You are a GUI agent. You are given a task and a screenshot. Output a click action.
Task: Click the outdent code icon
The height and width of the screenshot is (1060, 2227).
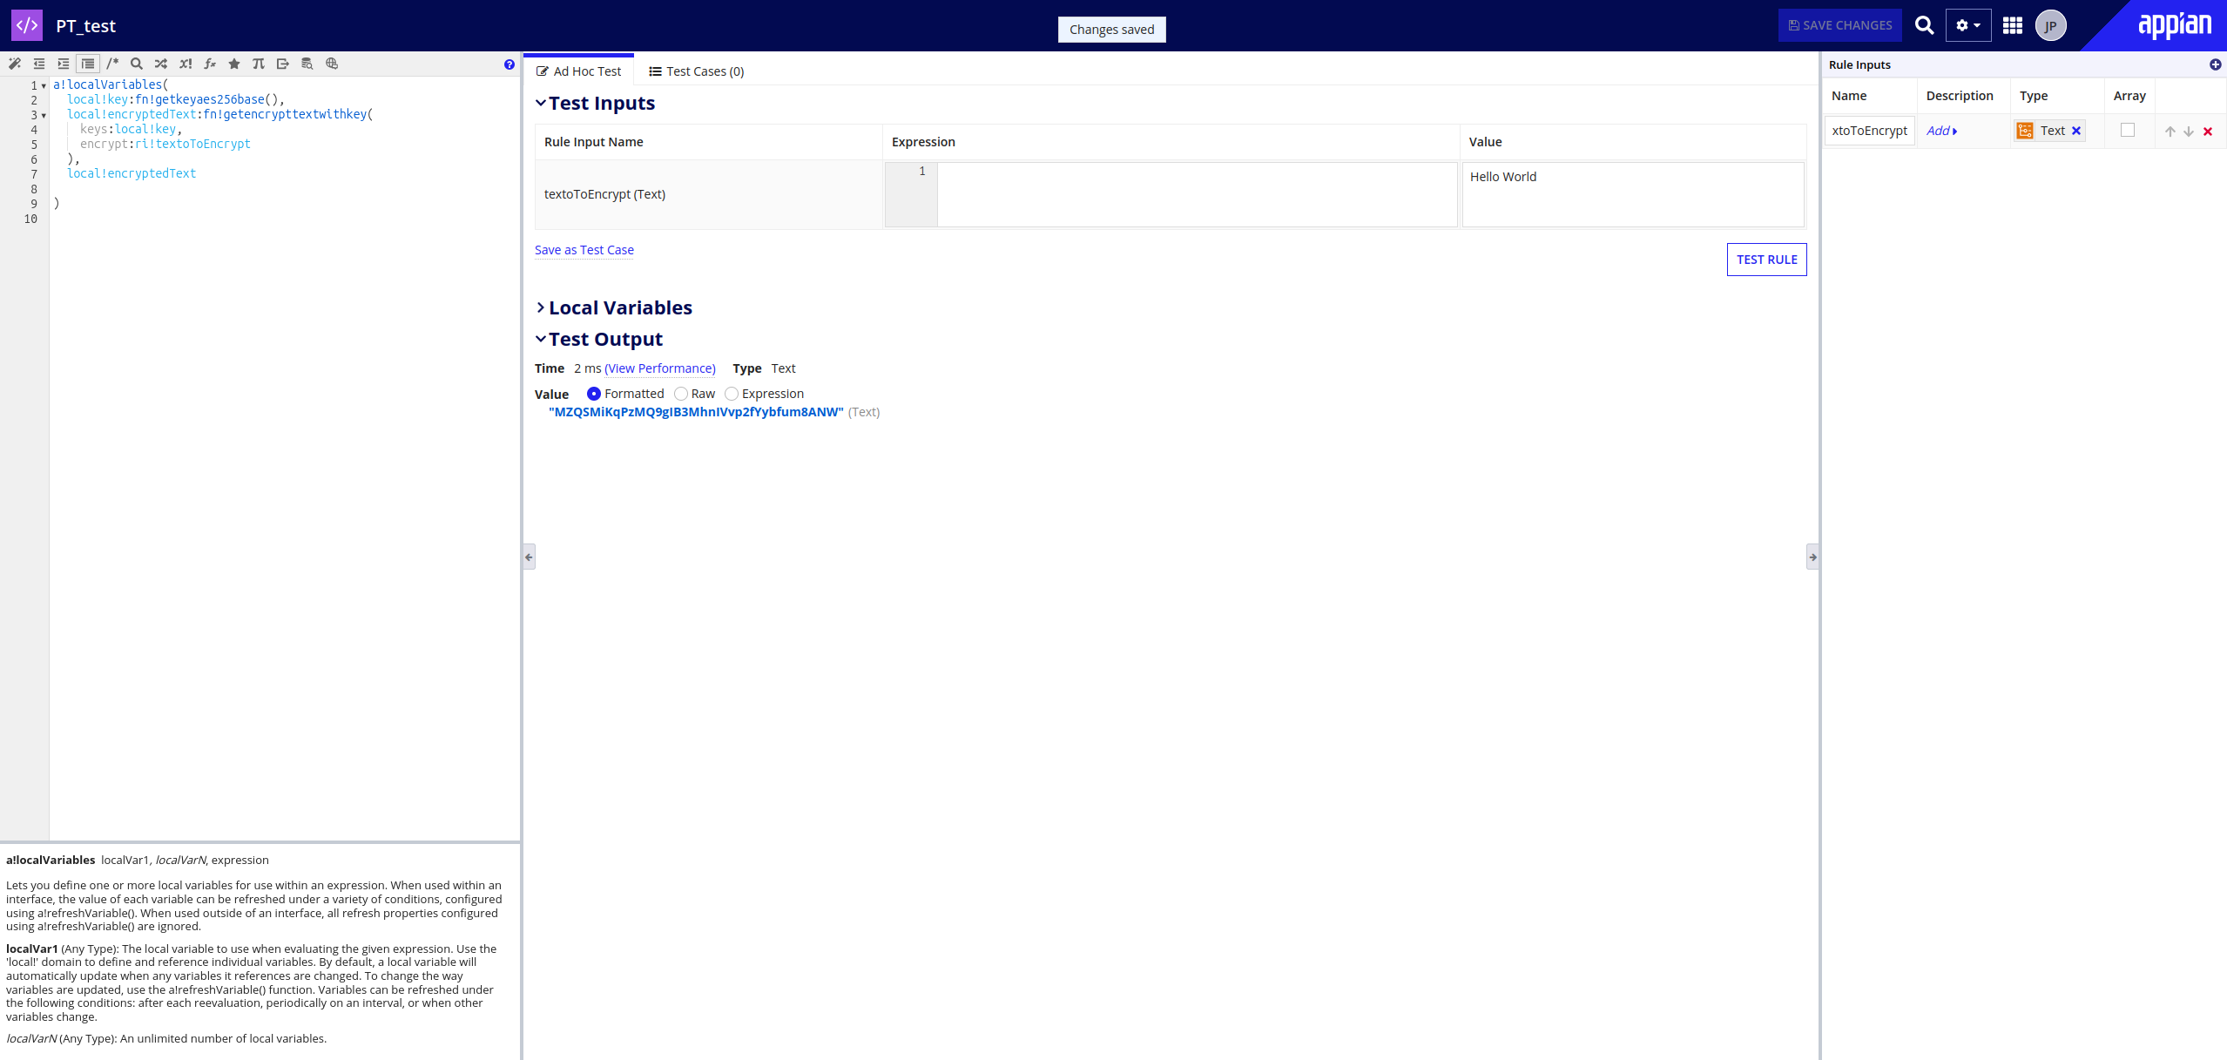[x=39, y=64]
